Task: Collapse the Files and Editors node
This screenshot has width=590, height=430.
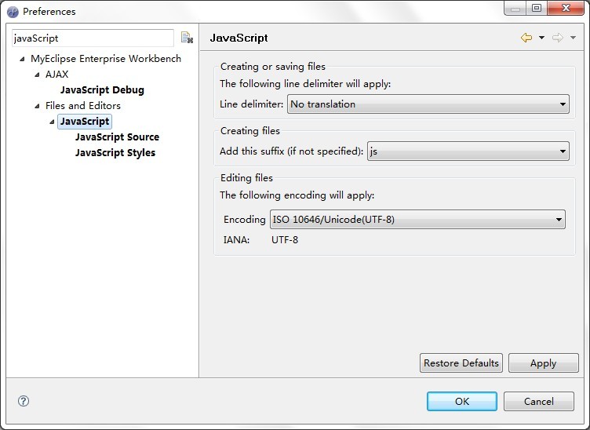Action: point(37,106)
